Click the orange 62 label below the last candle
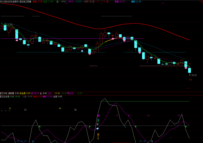The height and width of the screenshot is (143, 203). pos(190,80)
